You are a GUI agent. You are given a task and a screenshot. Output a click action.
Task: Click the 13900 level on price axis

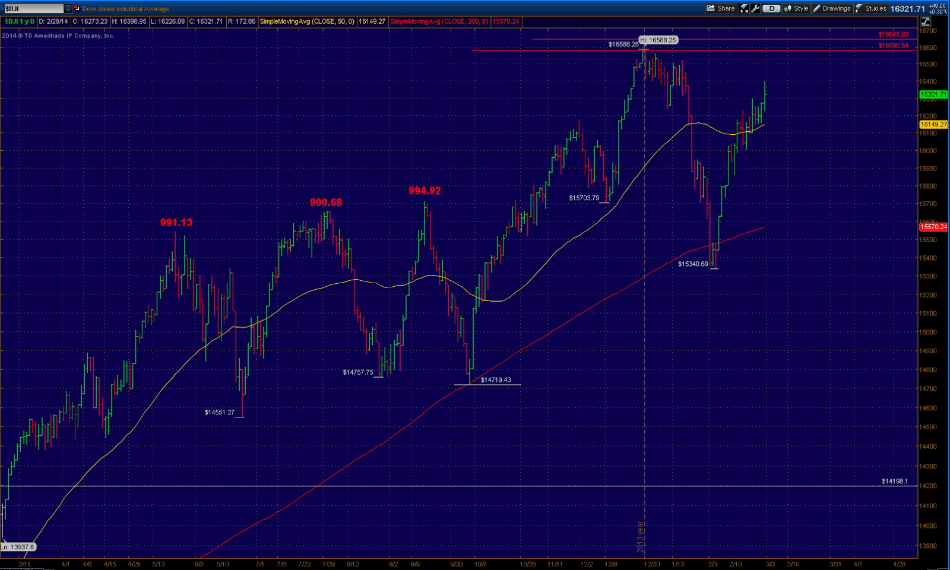pyautogui.click(x=929, y=546)
